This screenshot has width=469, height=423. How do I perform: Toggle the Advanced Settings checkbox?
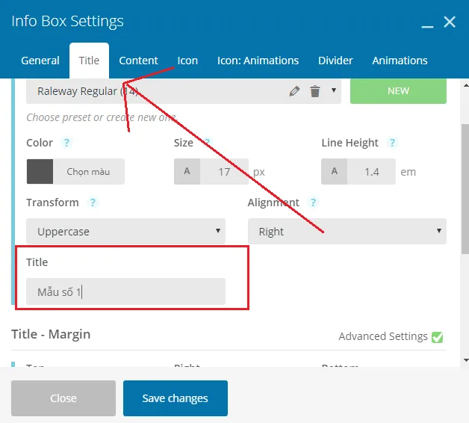click(x=438, y=337)
